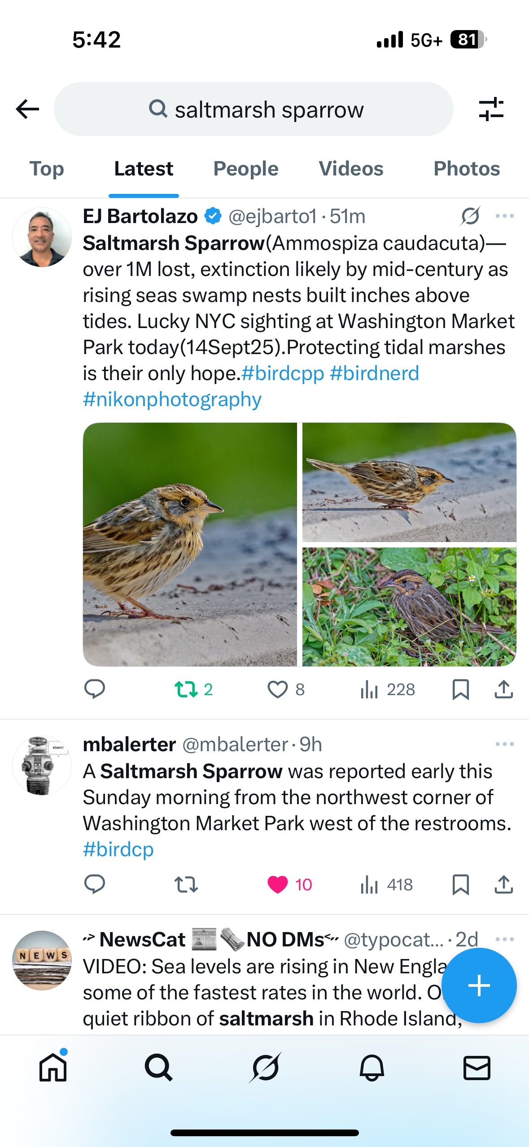Share the mbalerter post
Screen dimensions: 529x1147
pos(503,884)
